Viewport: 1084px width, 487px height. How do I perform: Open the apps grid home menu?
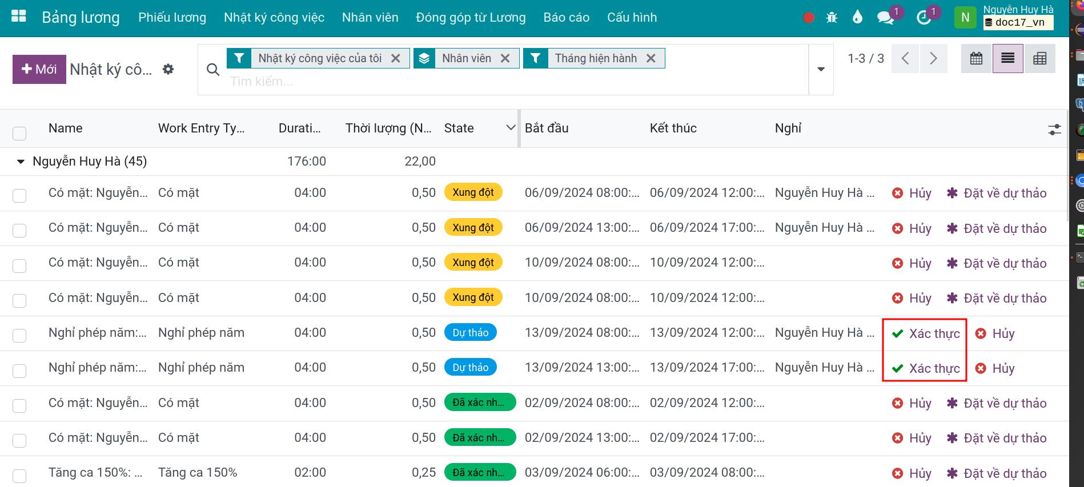pos(19,17)
